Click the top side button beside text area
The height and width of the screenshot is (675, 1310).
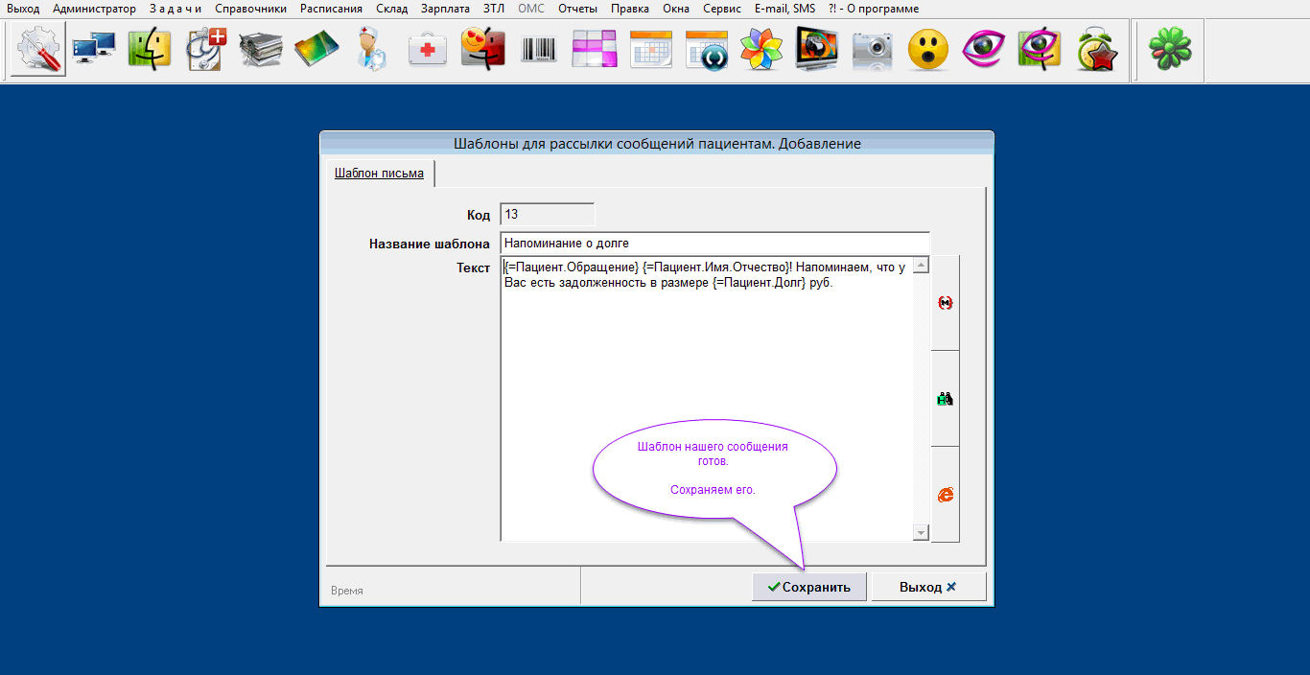(945, 303)
